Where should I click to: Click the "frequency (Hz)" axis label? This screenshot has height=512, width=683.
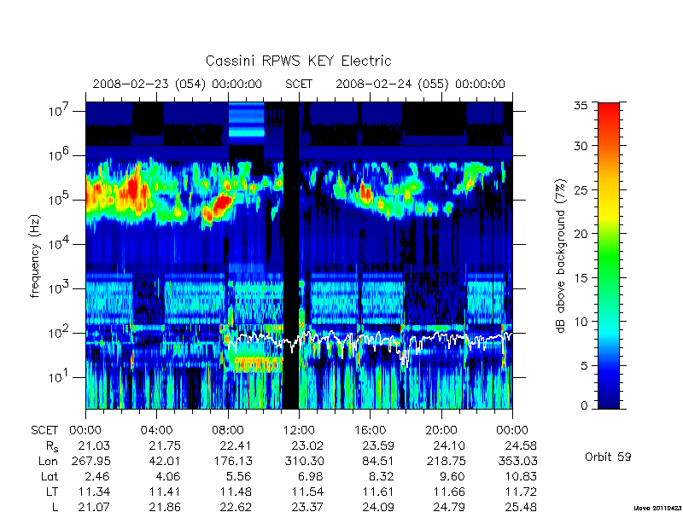[x=35, y=255]
